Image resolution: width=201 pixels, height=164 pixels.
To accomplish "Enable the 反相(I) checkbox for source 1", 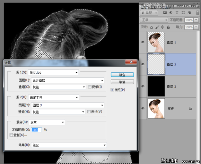I will (90, 87).
